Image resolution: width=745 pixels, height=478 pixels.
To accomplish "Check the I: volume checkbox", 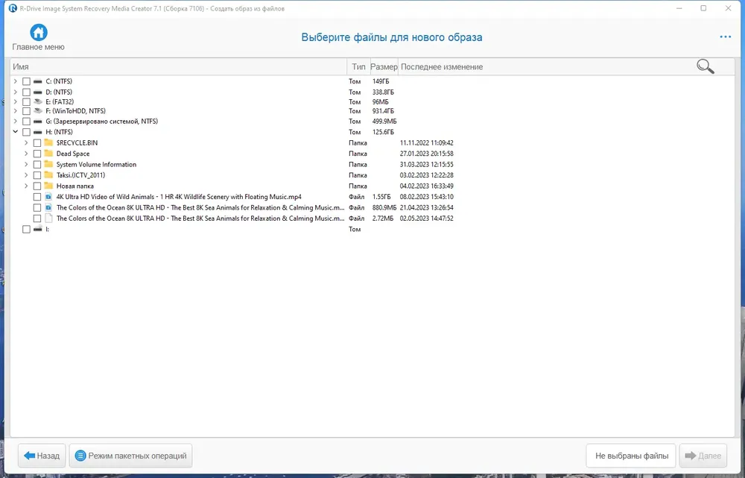I will 26,229.
